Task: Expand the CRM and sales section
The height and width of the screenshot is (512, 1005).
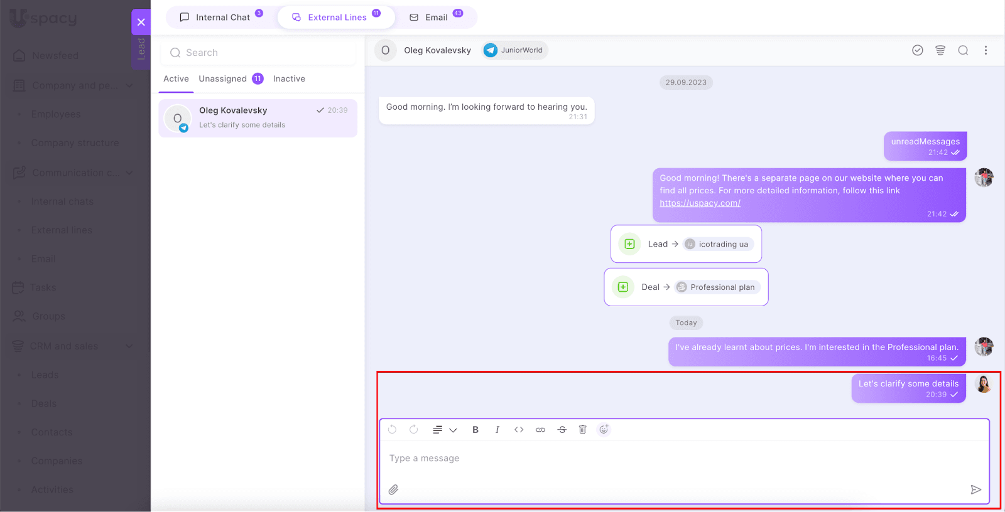Action: (129, 346)
